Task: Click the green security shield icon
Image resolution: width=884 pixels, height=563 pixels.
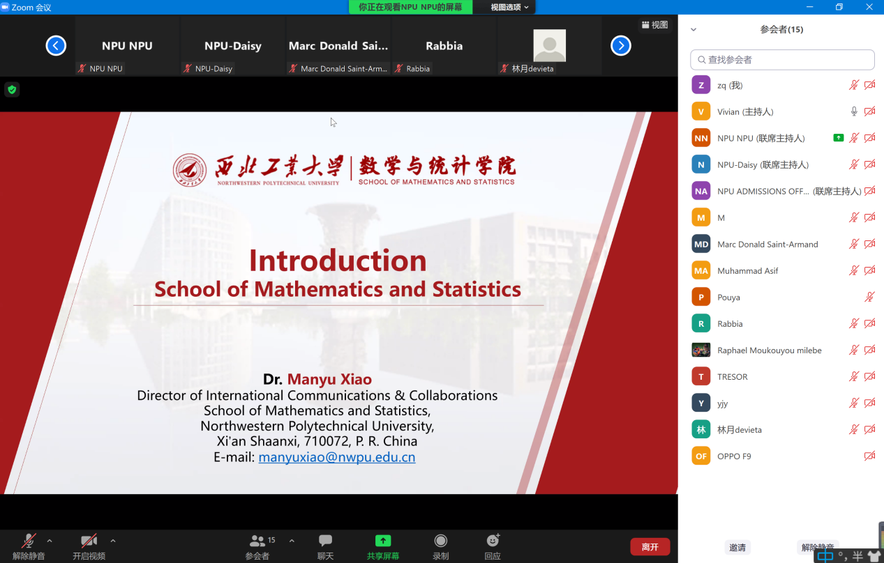Action: click(x=12, y=90)
